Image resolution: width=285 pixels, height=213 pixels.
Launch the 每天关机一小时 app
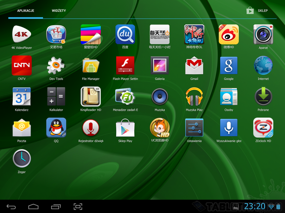tap(160, 34)
